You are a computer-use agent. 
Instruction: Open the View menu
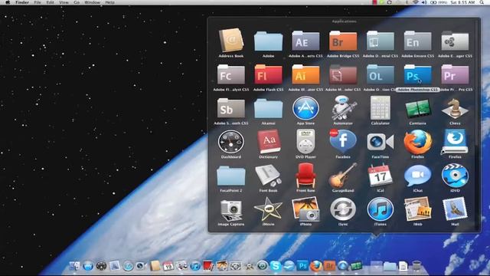click(x=64, y=2)
